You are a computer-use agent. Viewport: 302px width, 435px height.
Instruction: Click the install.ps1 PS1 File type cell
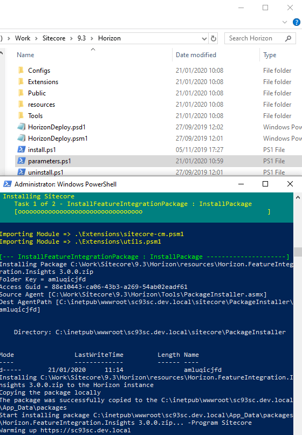274,150
